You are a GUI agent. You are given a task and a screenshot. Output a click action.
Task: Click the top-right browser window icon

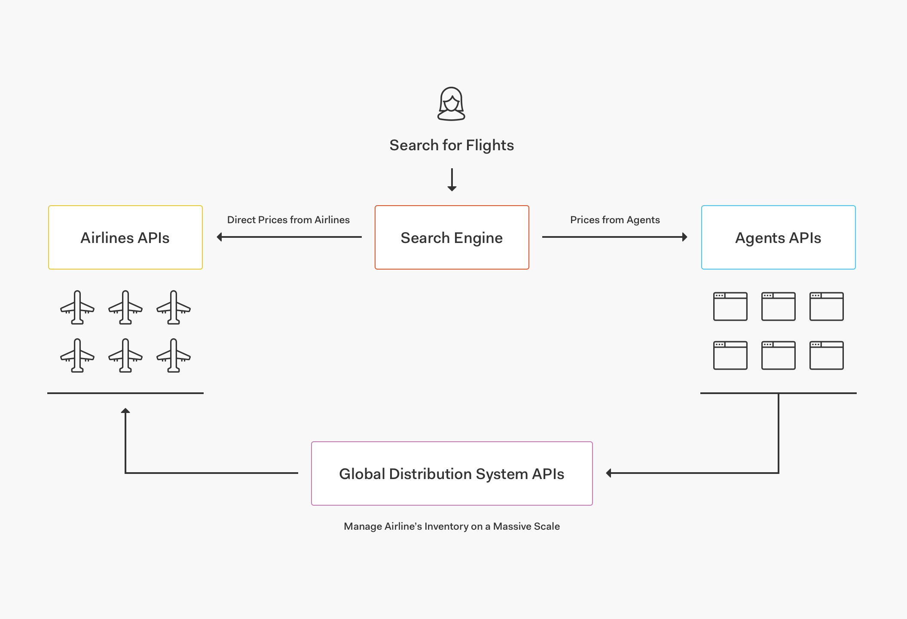click(826, 306)
